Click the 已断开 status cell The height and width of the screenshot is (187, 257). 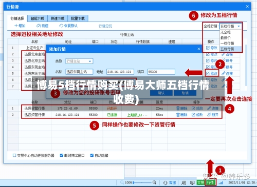112,108
